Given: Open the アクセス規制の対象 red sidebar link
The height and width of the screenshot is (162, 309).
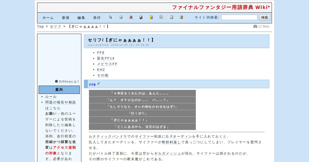Looking at the screenshot, I should coord(61,150).
